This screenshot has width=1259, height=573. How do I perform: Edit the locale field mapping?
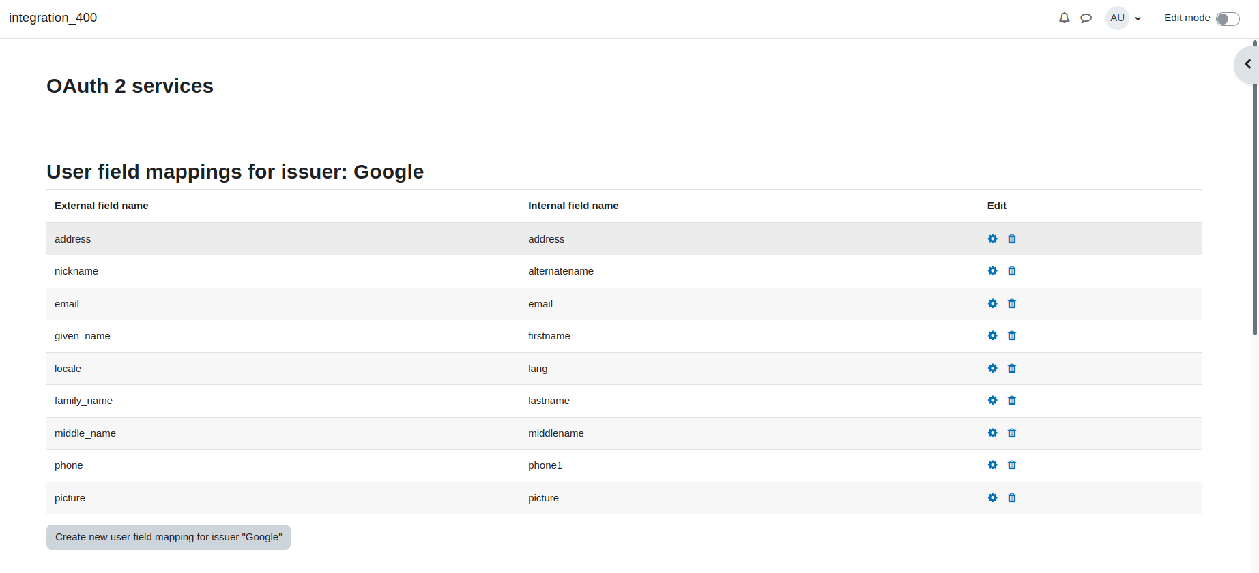(992, 368)
